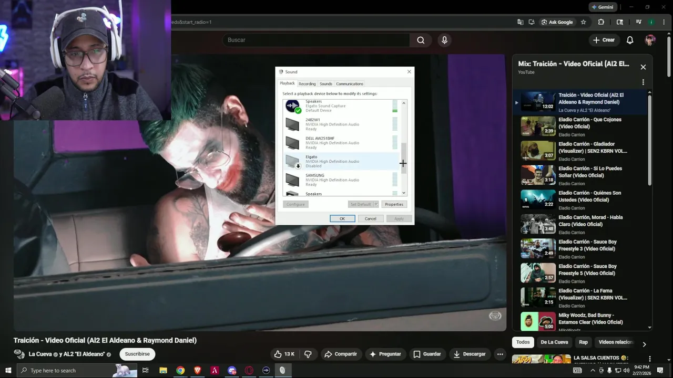Image resolution: width=673 pixels, height=378 pixels.
Task: Open the Gemini button in Chrome
Action: point(603,7)
